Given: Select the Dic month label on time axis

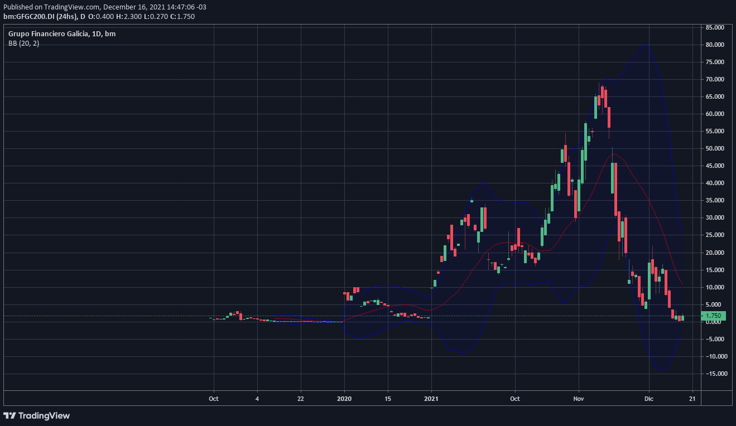Looking at the screenshot, I should 648,399.
